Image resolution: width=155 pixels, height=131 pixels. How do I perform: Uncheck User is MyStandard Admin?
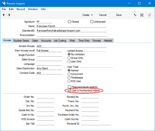69,90
